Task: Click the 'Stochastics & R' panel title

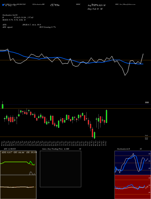Action: tap(124, 149)
